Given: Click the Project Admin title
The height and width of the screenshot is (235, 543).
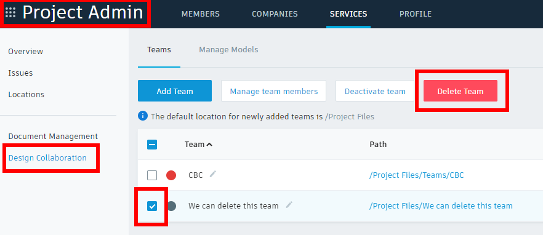Looking at the screenshot, I should tap(82, 13).
